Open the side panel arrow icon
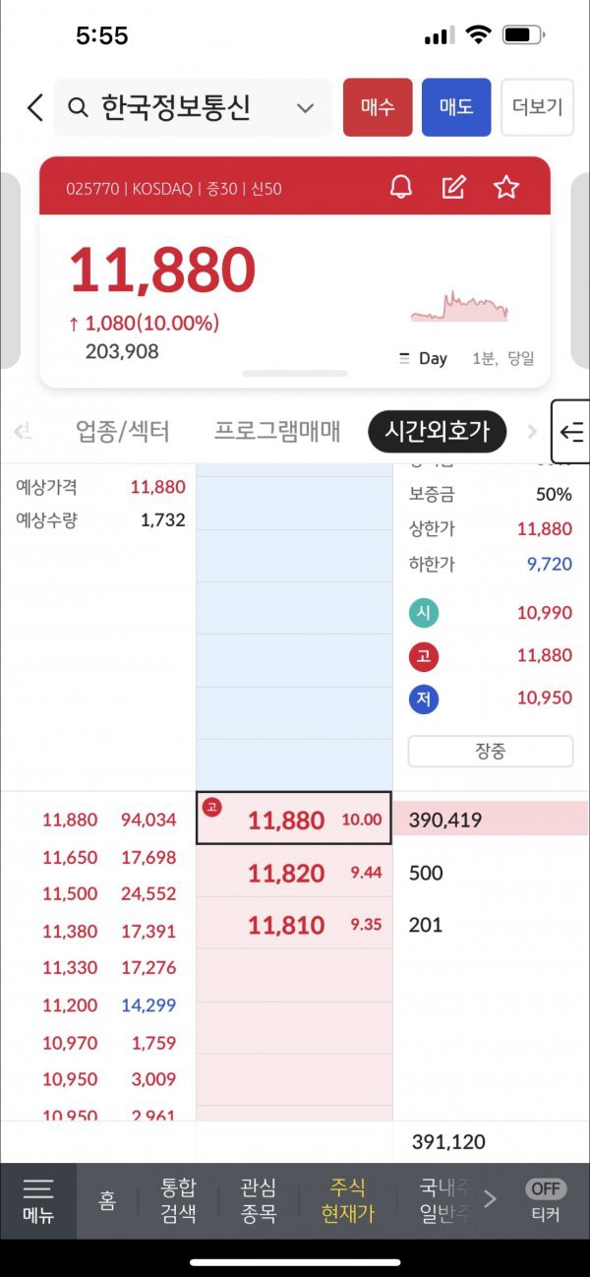 (x=571, y=431)
